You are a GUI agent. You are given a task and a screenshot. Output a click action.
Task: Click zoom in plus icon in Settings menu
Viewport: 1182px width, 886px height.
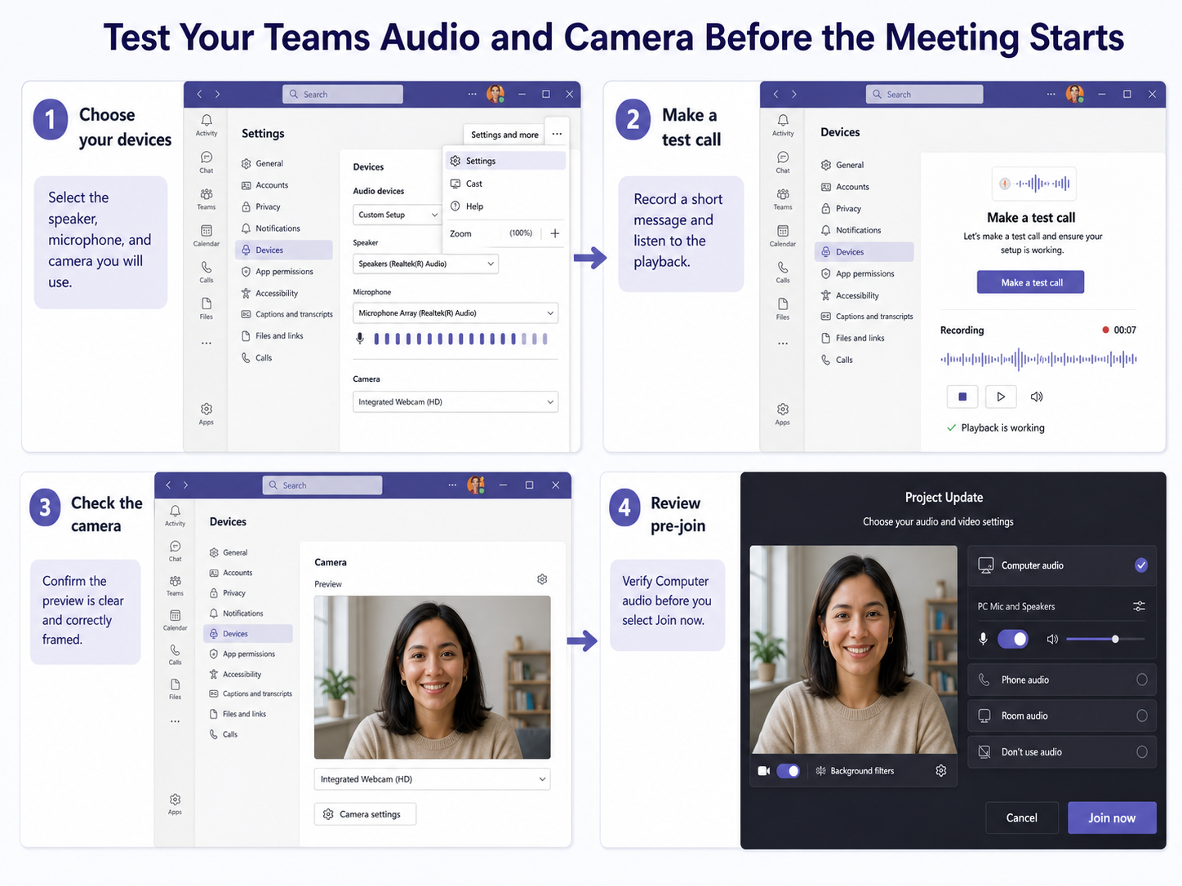[x=555, y=233]
